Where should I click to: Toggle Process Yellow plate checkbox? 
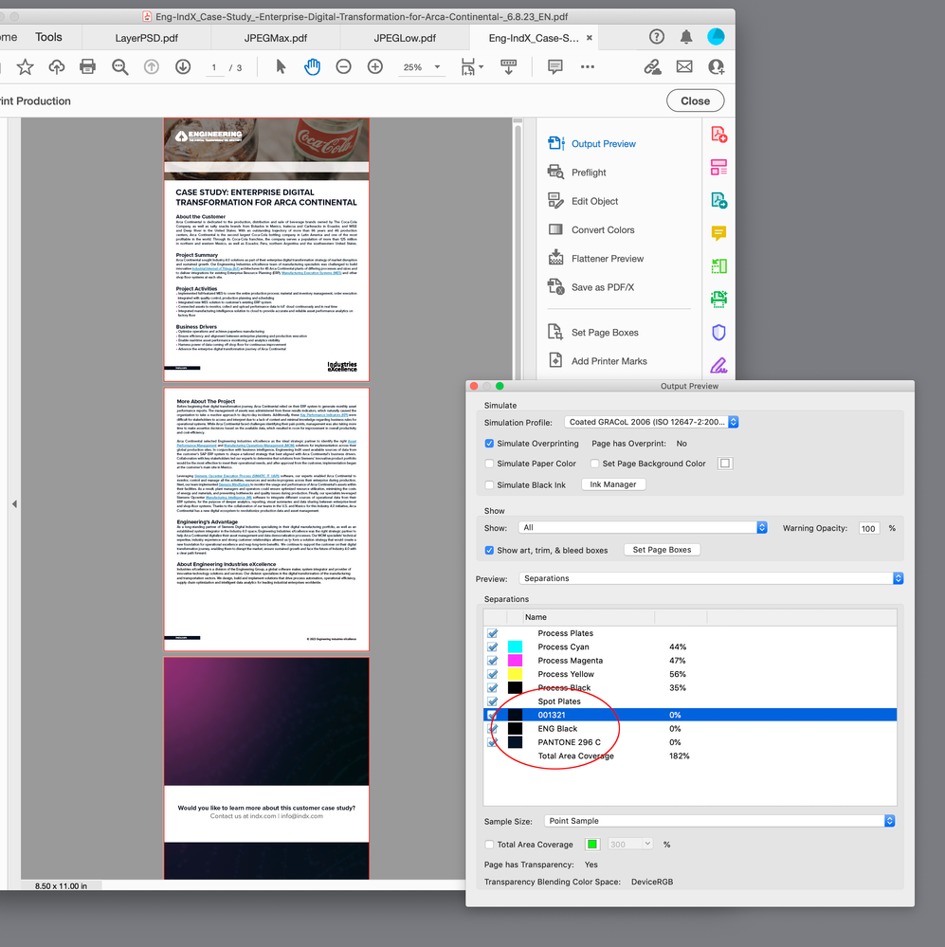[x=493, y=674]
